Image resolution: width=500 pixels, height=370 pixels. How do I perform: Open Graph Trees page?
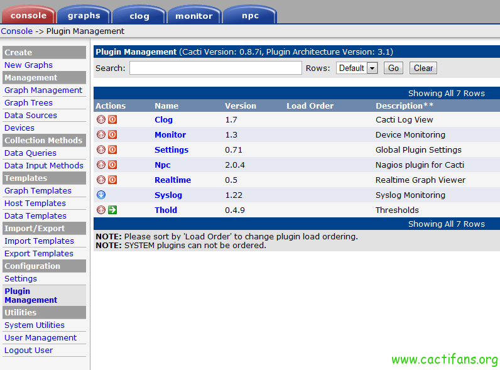pos(28,102)
